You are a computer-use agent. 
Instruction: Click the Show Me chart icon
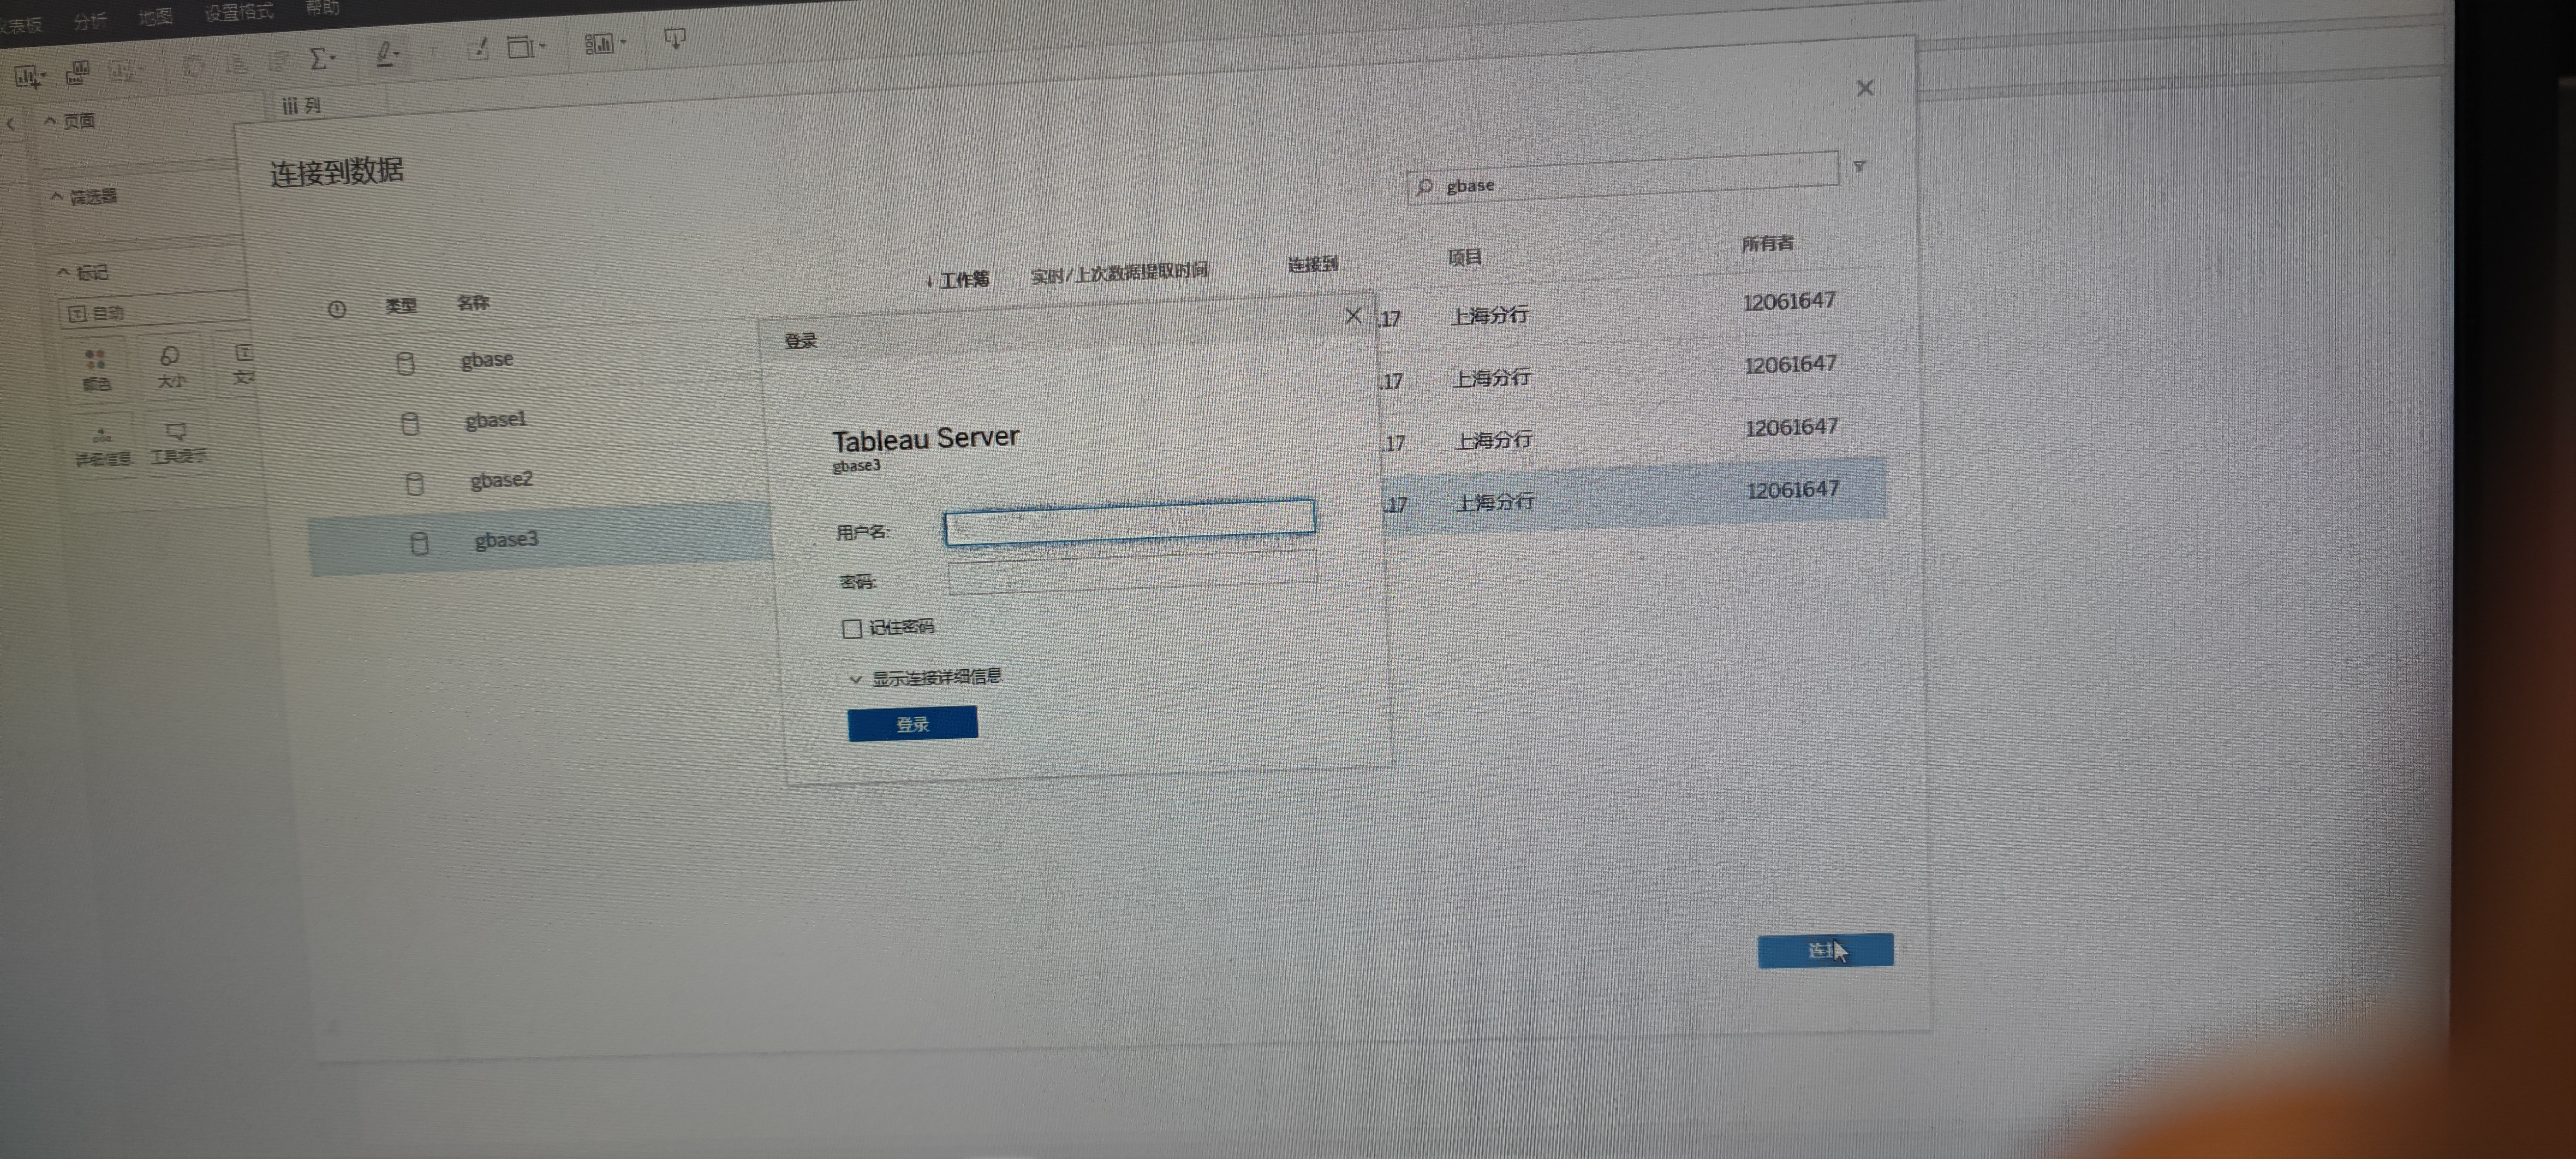(x=599, y=43)
